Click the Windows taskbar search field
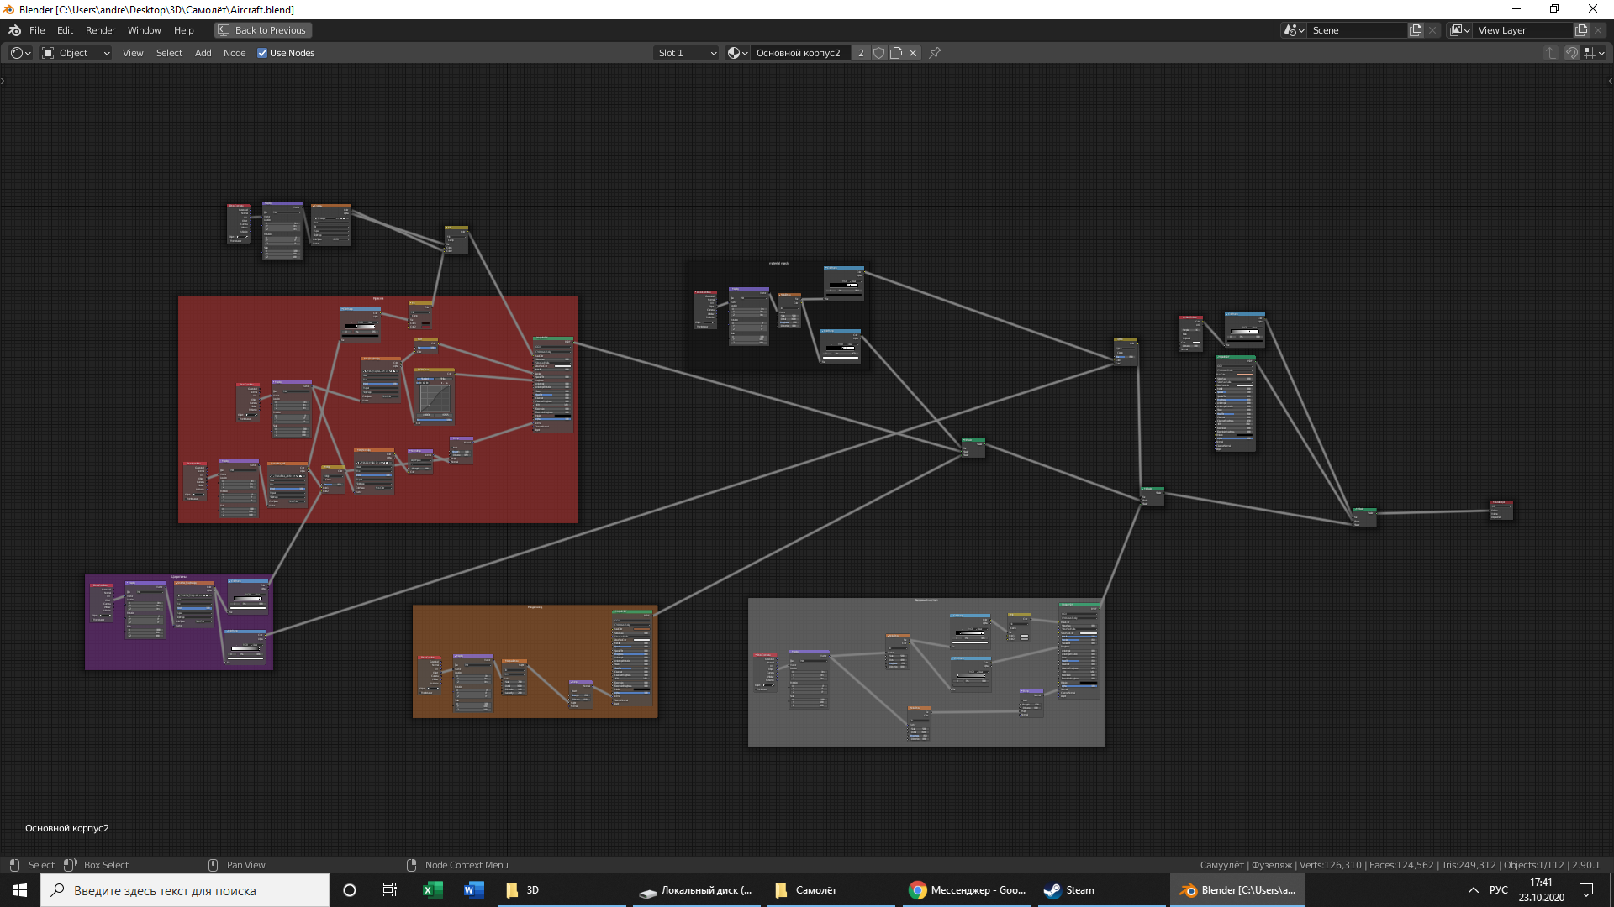The height and width of the screenshot is (907, 1614). click(x=185, y=890)
